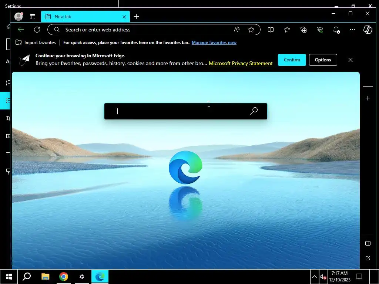Switch to Settings app in taskbar
Image resolution: width=379 pixels, height=284 pixels.
pyautogui.click(x=82, y=277)
